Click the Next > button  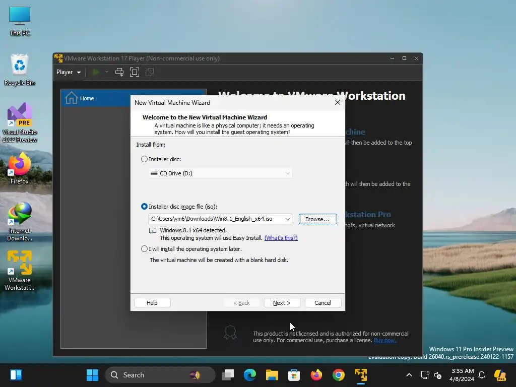pyautogui.click(x=282, y=303)
